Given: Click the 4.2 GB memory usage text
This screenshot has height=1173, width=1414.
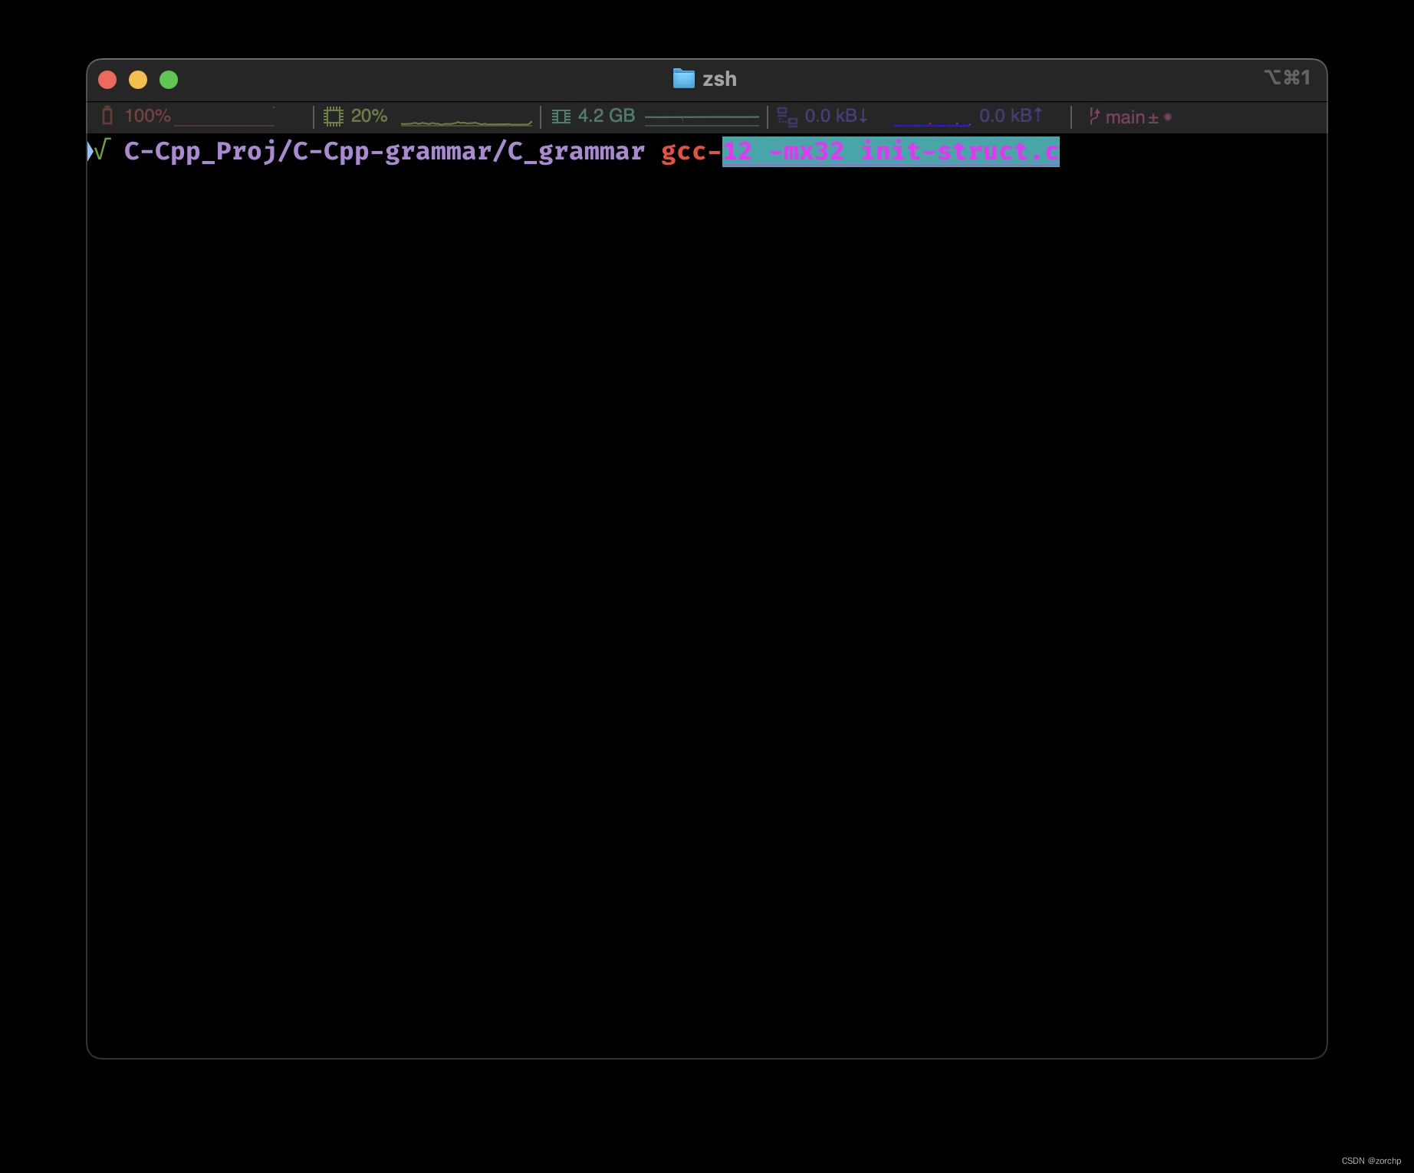Looking at the screenshot, I should click(607, 116).
